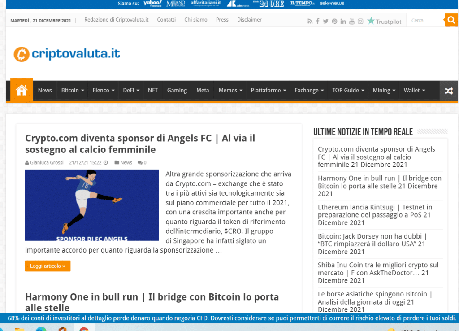Expand the Wallet dropdown menu
Viewport: 459px width, 331px height.
pos(414,90)
